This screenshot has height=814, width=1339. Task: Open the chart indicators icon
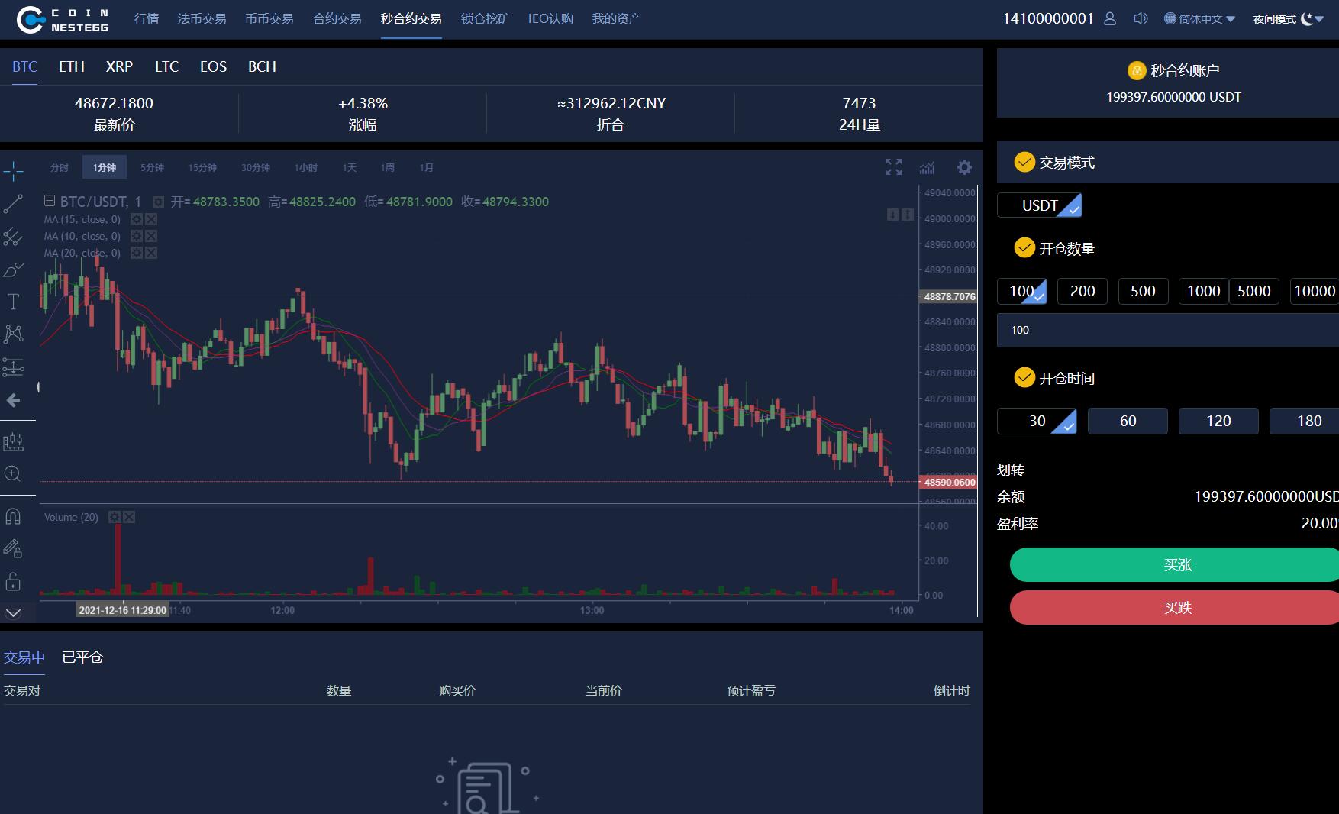click(928, 167)
